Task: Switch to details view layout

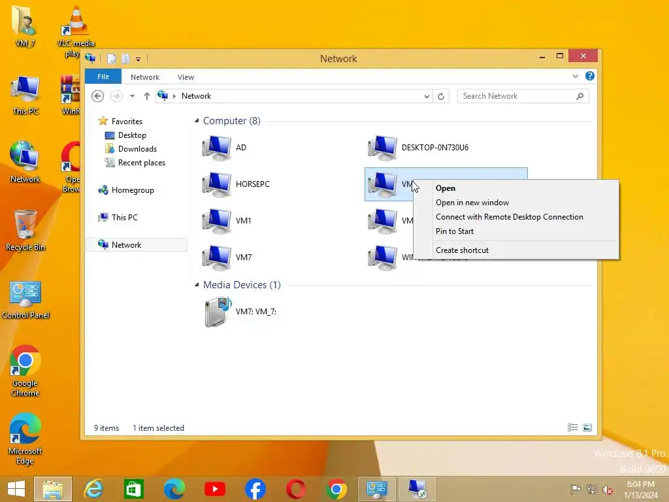Action: [572, 427]
